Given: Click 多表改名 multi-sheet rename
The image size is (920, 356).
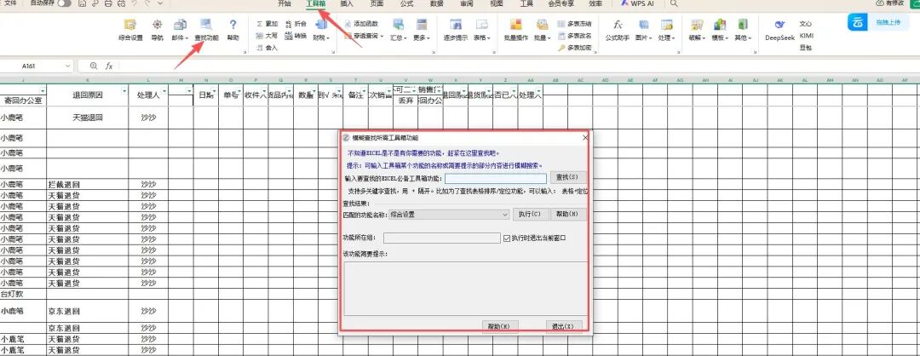Looking at the screenshot, I should click(x=574, y=36).
